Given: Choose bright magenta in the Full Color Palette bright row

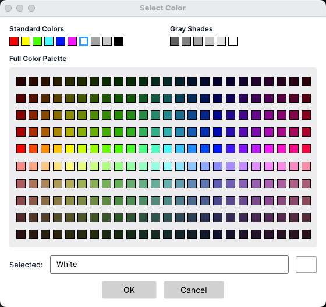Looking at the screenshot, I should (x=269, y=149).
